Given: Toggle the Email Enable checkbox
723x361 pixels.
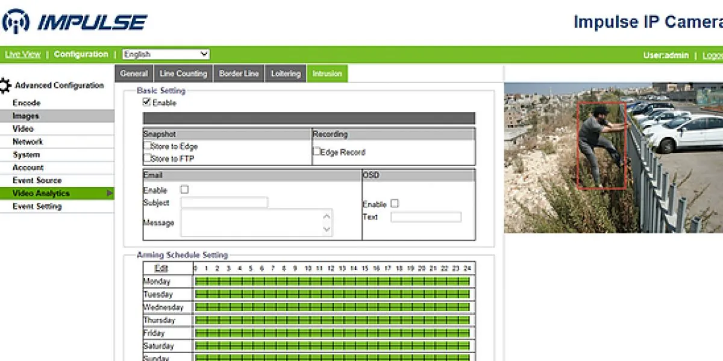Looking at the screenshot, I should [184, 190].
